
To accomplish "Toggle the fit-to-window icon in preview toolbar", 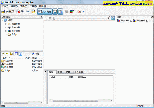I will pos(113,18).
